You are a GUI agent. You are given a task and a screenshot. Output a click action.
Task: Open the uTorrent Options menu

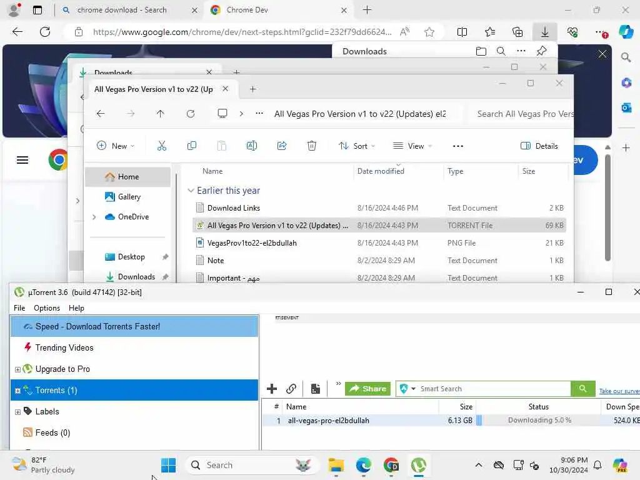click(x=47, y=307)
